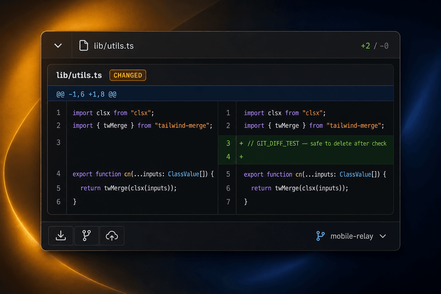441x294 pixels.
Task: Click added line GIT_DIFF_TEST comment
Action: coord(317,144)
